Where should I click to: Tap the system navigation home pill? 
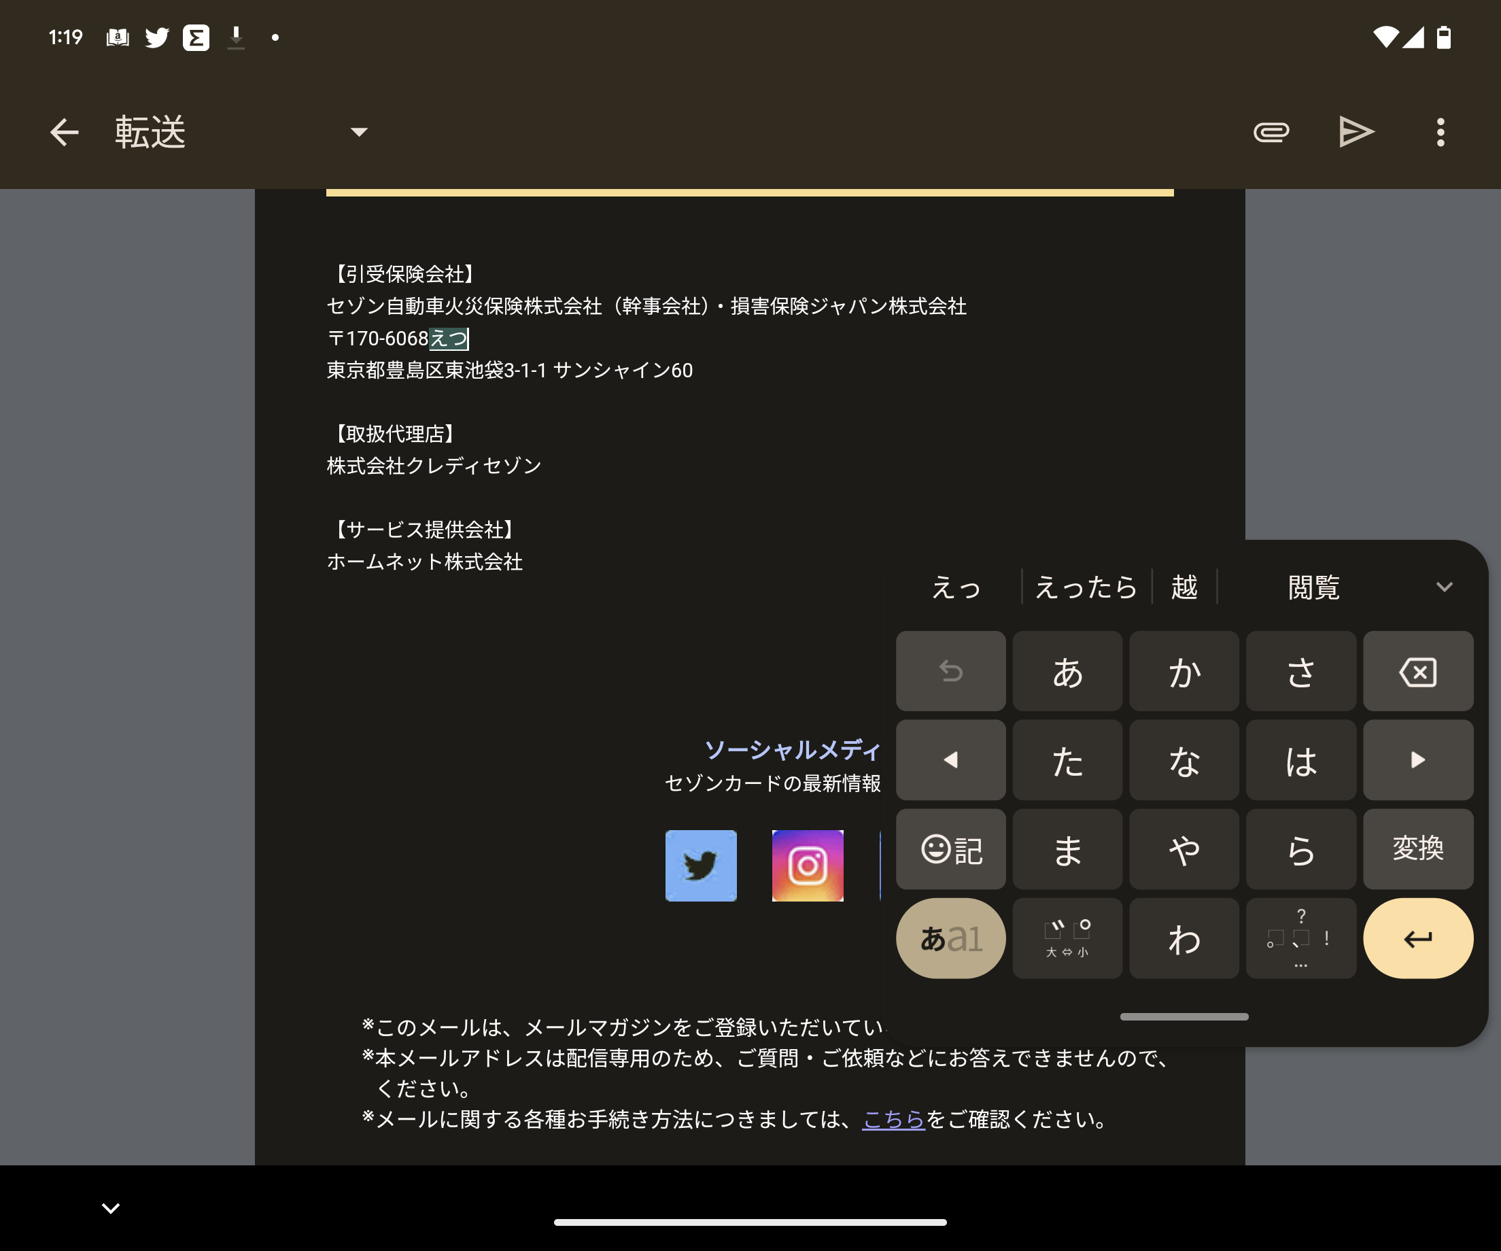(750, 1222)
